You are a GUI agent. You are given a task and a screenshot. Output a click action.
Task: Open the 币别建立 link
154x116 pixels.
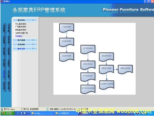click(x=19, y=36)
